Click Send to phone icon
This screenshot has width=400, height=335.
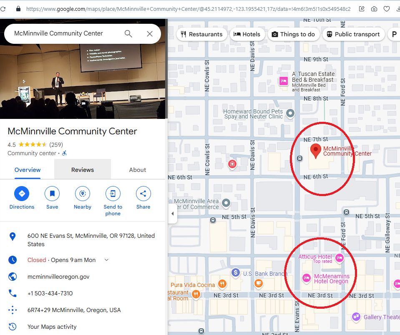[x=113, y=194]
